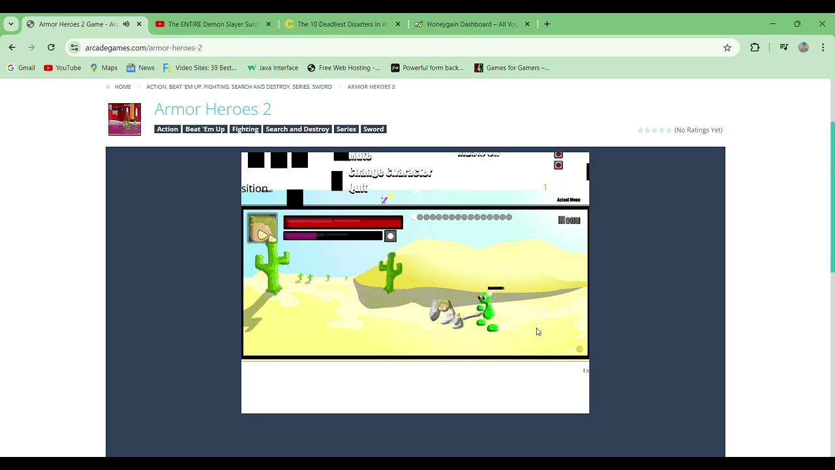Open the Extensions puzzle icon

[755, 48]
